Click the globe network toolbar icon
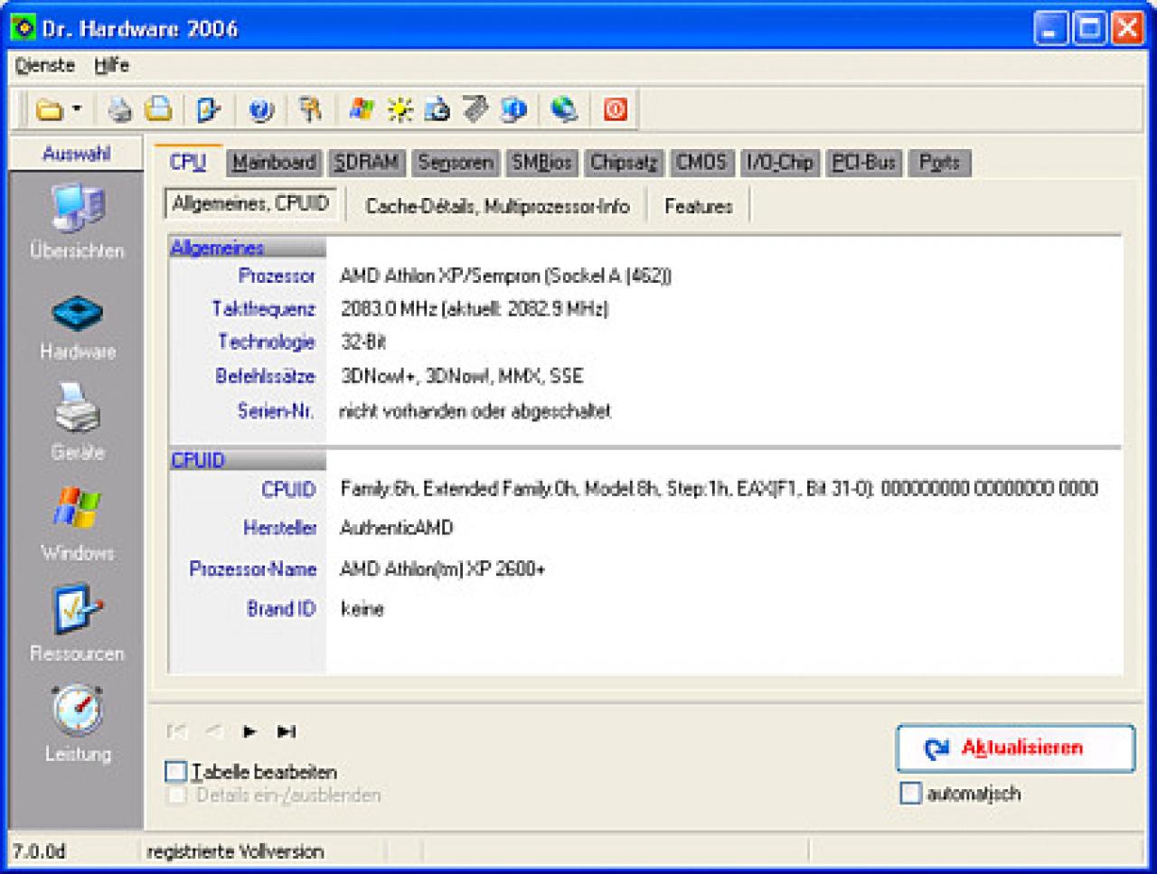This screenshot has height=874, width=1157. click(564, 109)
